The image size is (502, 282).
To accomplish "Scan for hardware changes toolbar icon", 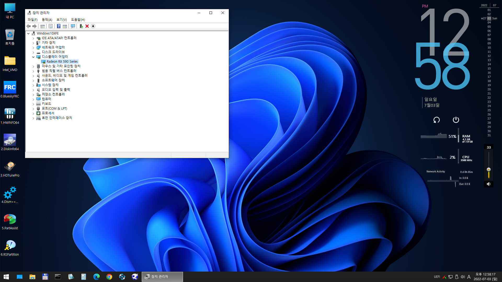I will point(73,26).
